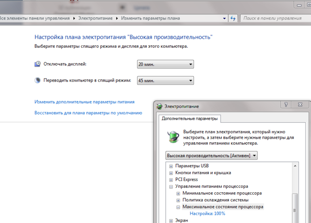Screen dimensions: 311x223
Task: Click the moon icon for sleep mode
Action: pyautogui.click(x=38, y=81)
